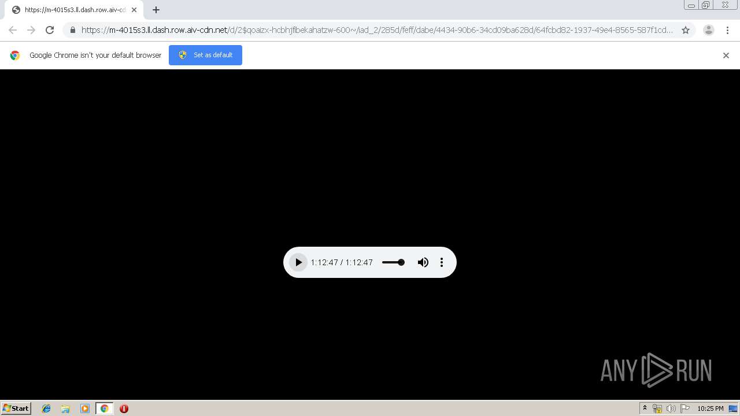Restore down the Chrome window
This screenshot has width=740, height=416.
(706, 5)
